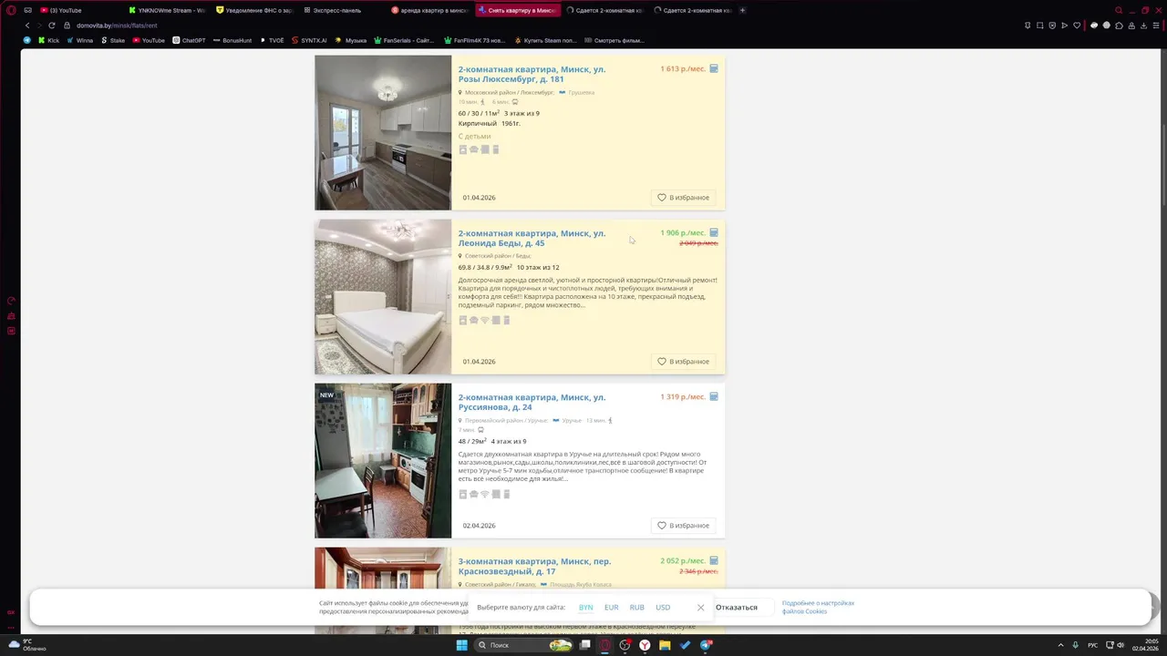The width and height of the screenshot is (1167, 656).
Task: Open kitchen photo of Розы Люксембург flat
Action: click(x=383, y=133)
